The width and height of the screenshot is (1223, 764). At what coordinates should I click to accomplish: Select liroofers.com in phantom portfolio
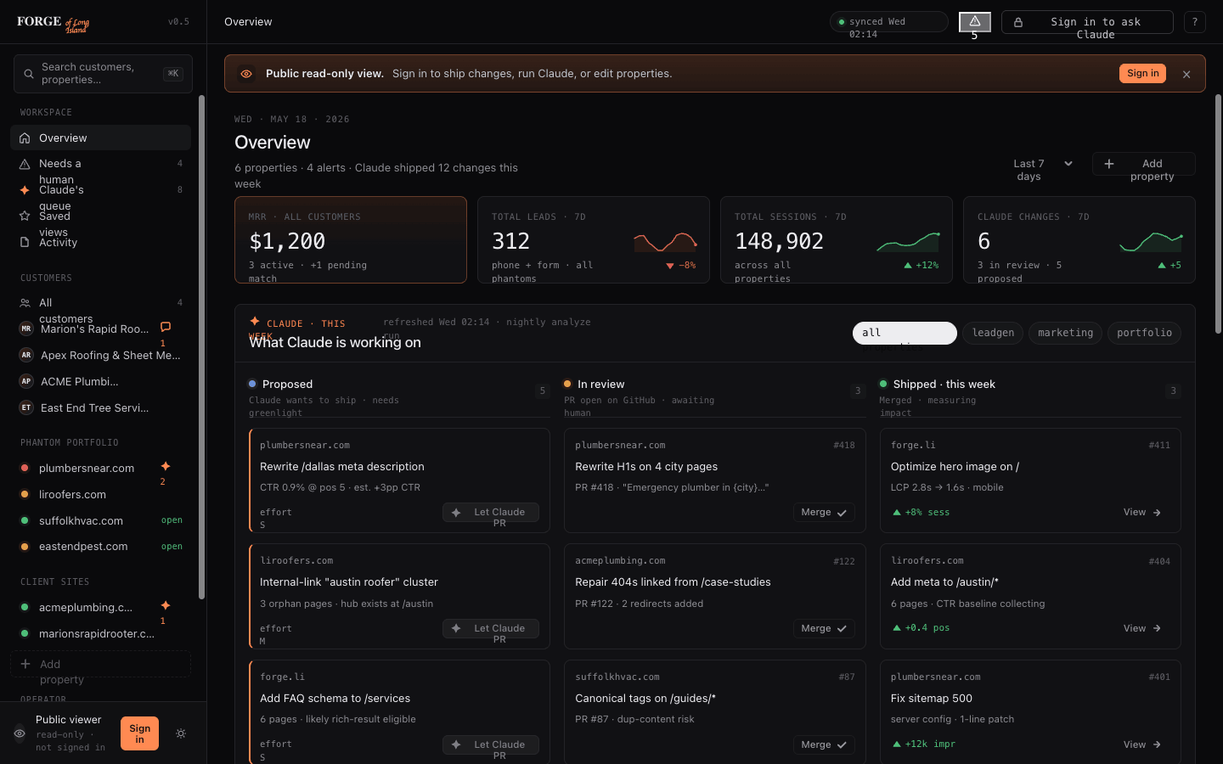click(100, 494)
